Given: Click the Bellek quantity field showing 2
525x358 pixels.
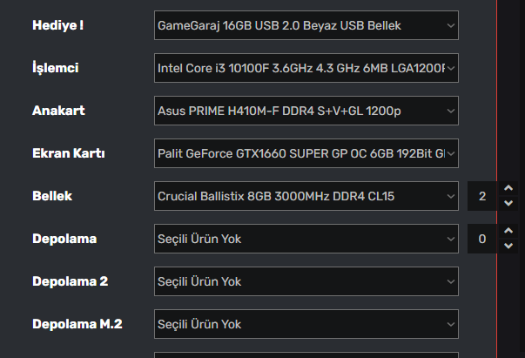Looking at the screenshot, I should click(482, 196).
